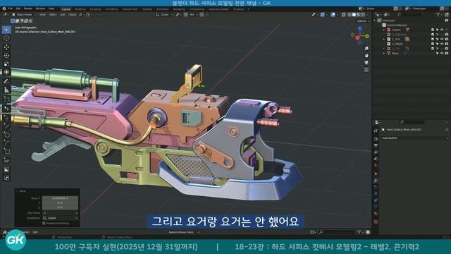Viewport: 451px width, 254px height.
Task: Open the Help menu
Action: (51, 8)
